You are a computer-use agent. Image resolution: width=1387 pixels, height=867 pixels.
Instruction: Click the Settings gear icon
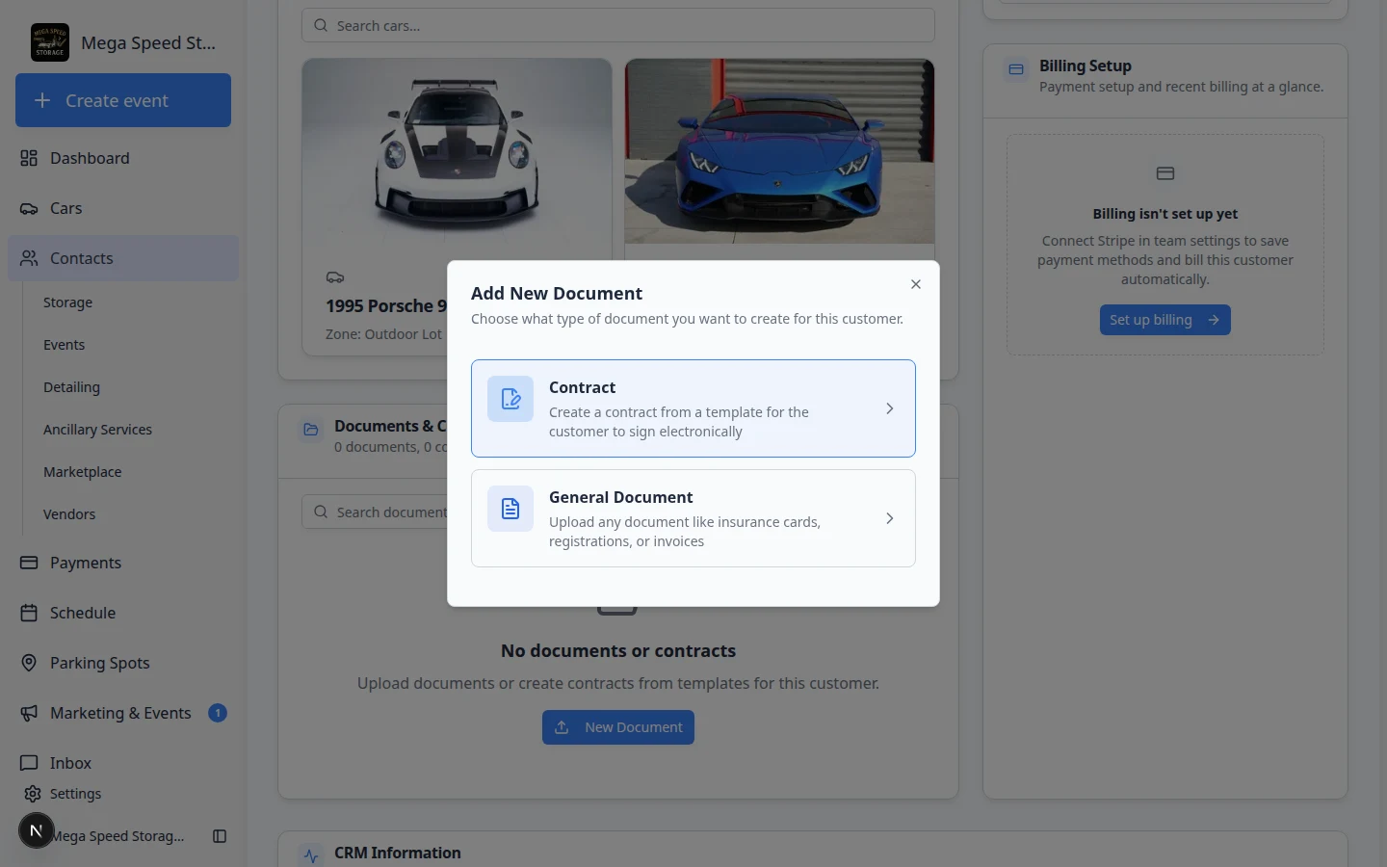tap(33, 794)
